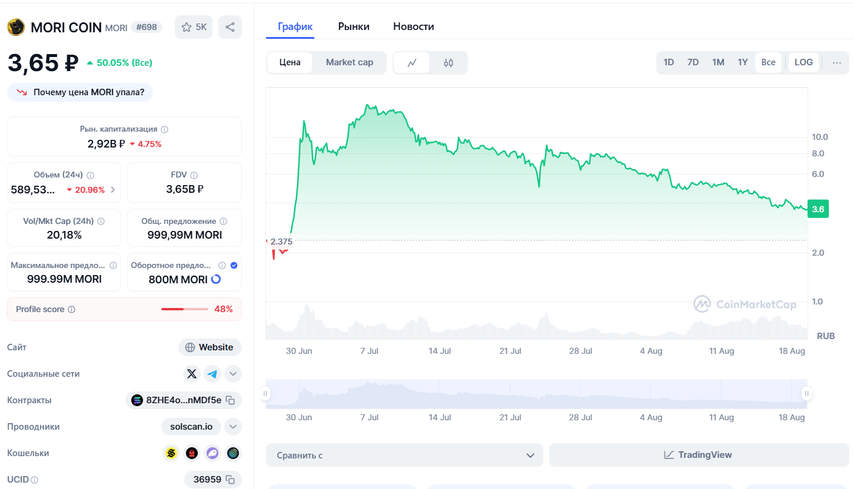Open the График tab
Image resolution: width=854 pixels, height=489 pixels.
coord(295,26)
